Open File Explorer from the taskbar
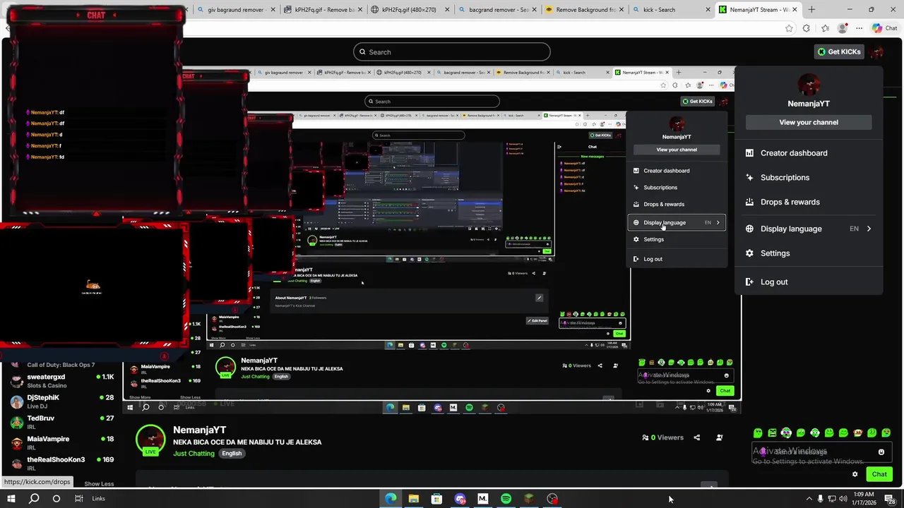 click(x=414, y=499)
